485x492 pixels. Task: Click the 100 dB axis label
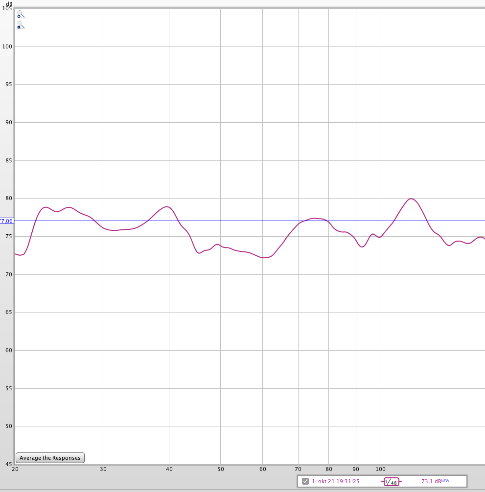(7, 46)
